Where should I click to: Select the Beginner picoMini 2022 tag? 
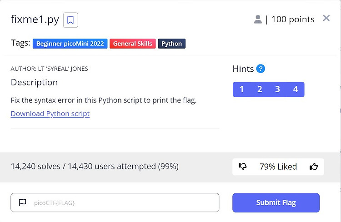click(70, 44)
